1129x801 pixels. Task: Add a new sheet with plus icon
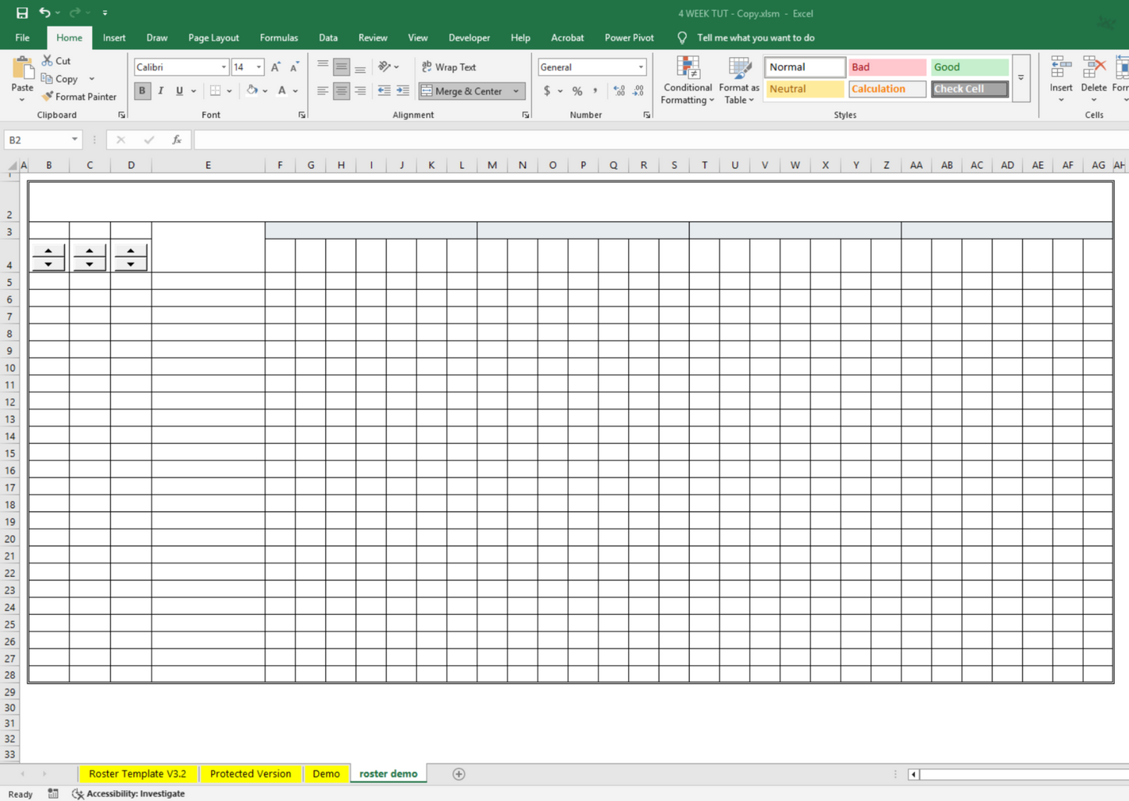pos(459,774)
